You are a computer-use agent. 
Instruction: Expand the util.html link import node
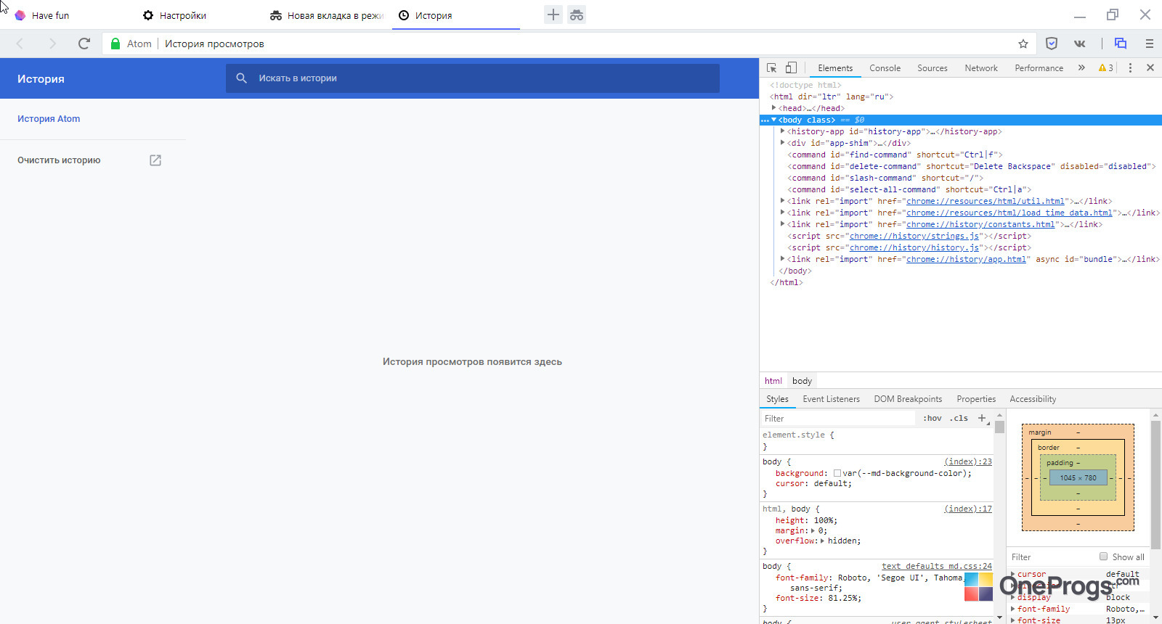(783, 201)
